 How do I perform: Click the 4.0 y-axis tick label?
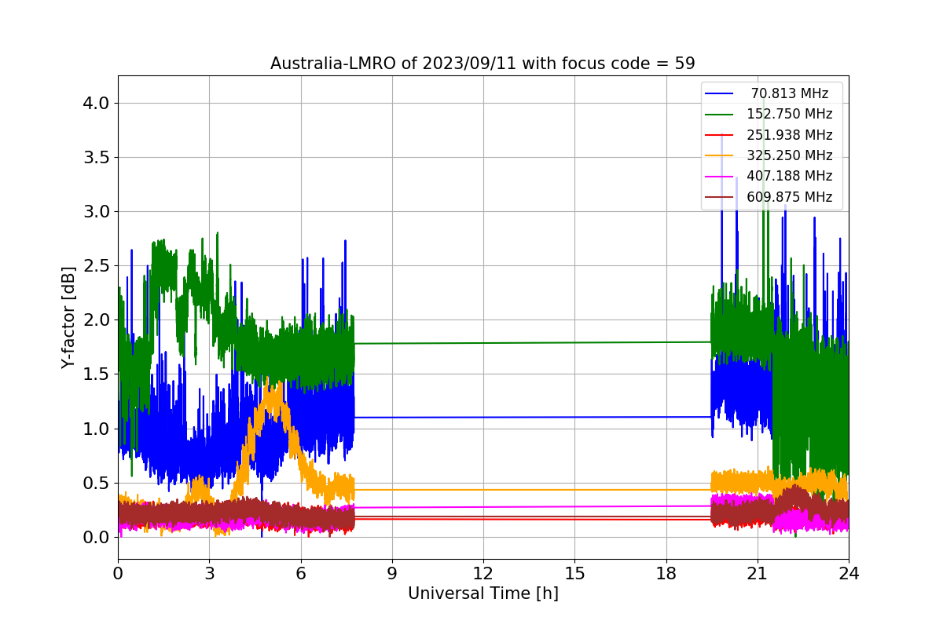[97, 104]
